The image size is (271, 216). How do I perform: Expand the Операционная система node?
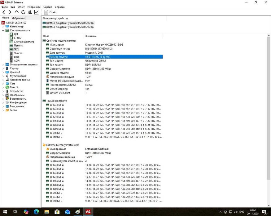(3, 64)
